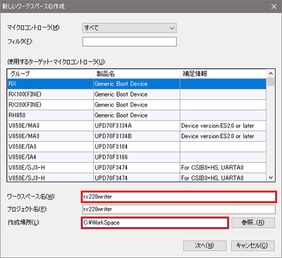This screenshot has width=282, height=258.
Task: Sort list by the グループ column header
Action: (51, 74)
